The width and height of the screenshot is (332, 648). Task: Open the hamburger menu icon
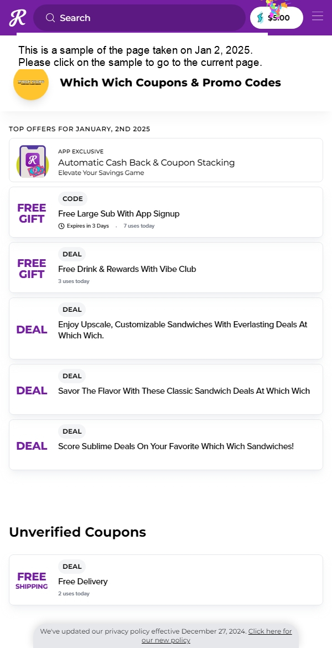click(x=318, y=16)
